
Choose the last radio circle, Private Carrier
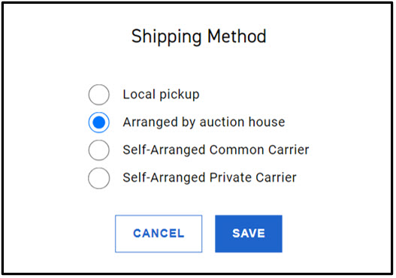click(x=98, y=178)
